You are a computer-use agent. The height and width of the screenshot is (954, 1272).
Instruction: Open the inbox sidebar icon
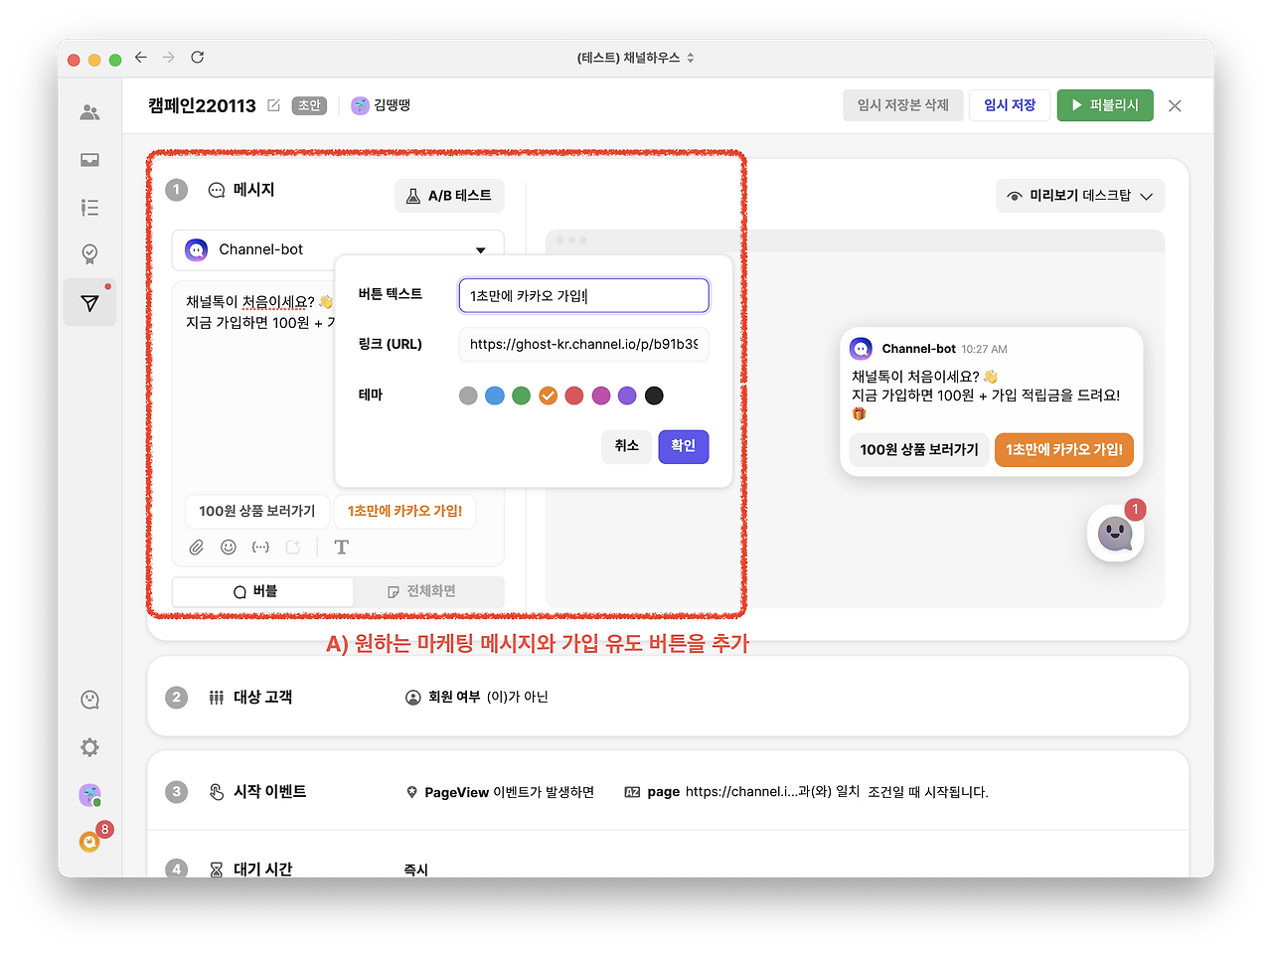89,160
